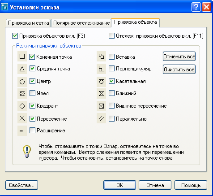Open the Полярное отслеживание tab
This screenshot has height=196, width=213.
[x=81, y=23]
